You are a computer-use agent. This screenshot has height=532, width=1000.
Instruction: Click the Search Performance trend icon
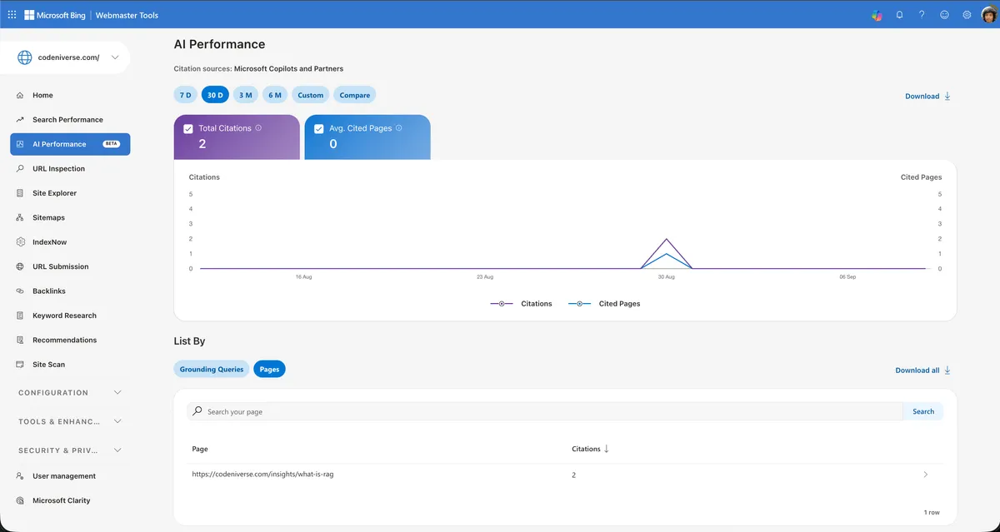click(20, 120)
